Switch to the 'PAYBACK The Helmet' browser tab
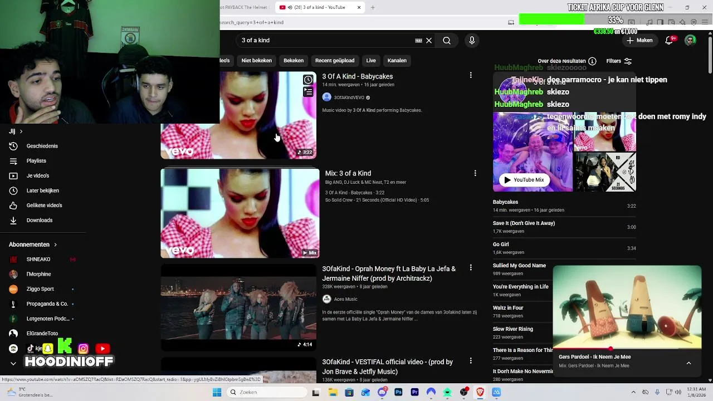The width and height of the screenshot is (713, 401). coord(244,7)
